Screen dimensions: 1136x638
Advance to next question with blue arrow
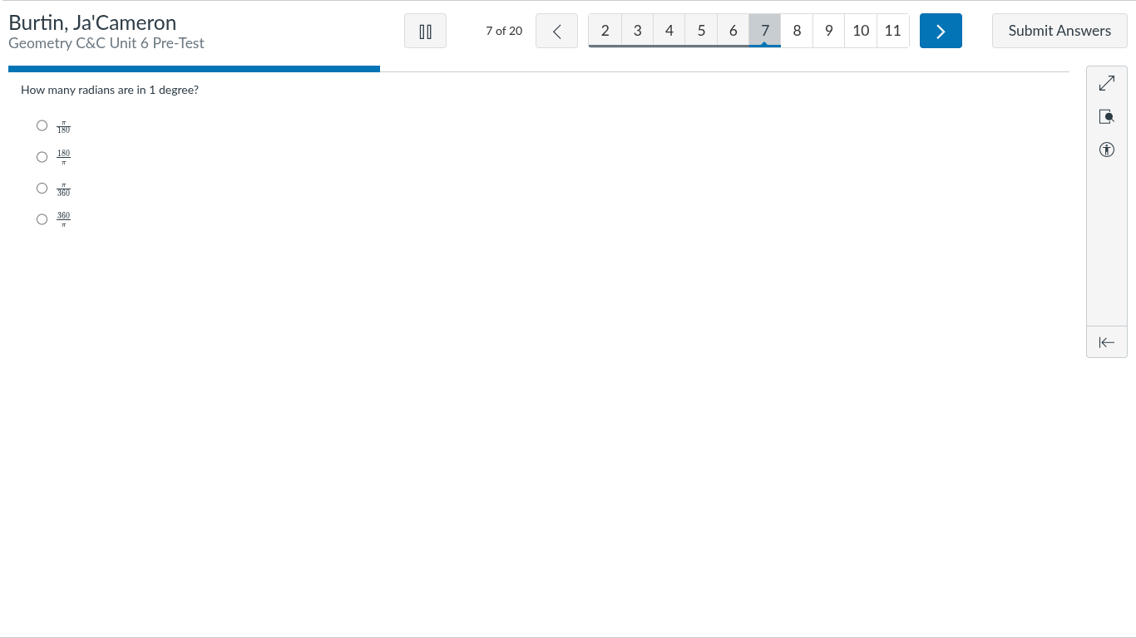(941, 31)
